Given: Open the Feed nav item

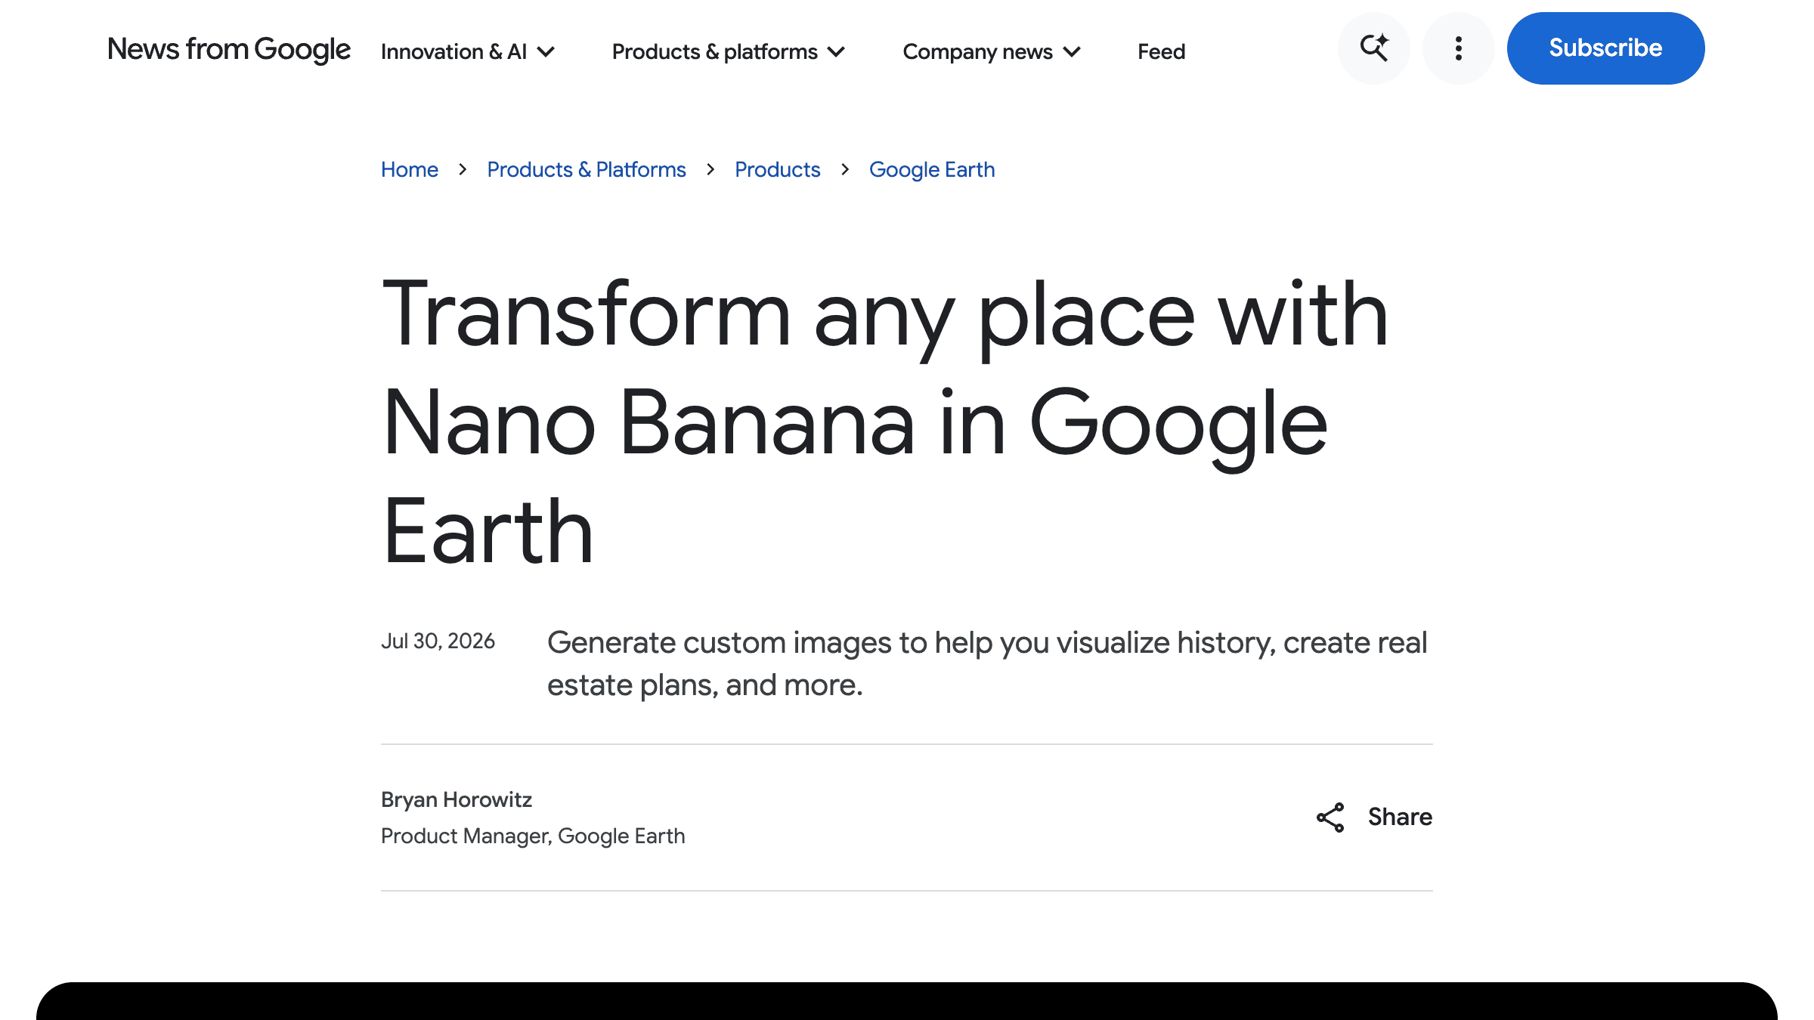Looking at the screenshot, I should (x=1161, y=51).
